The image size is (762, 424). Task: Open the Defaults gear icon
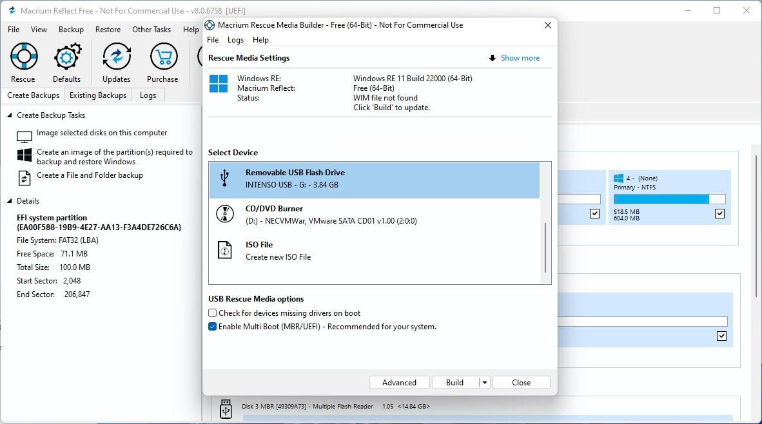[x=67, y=57]
